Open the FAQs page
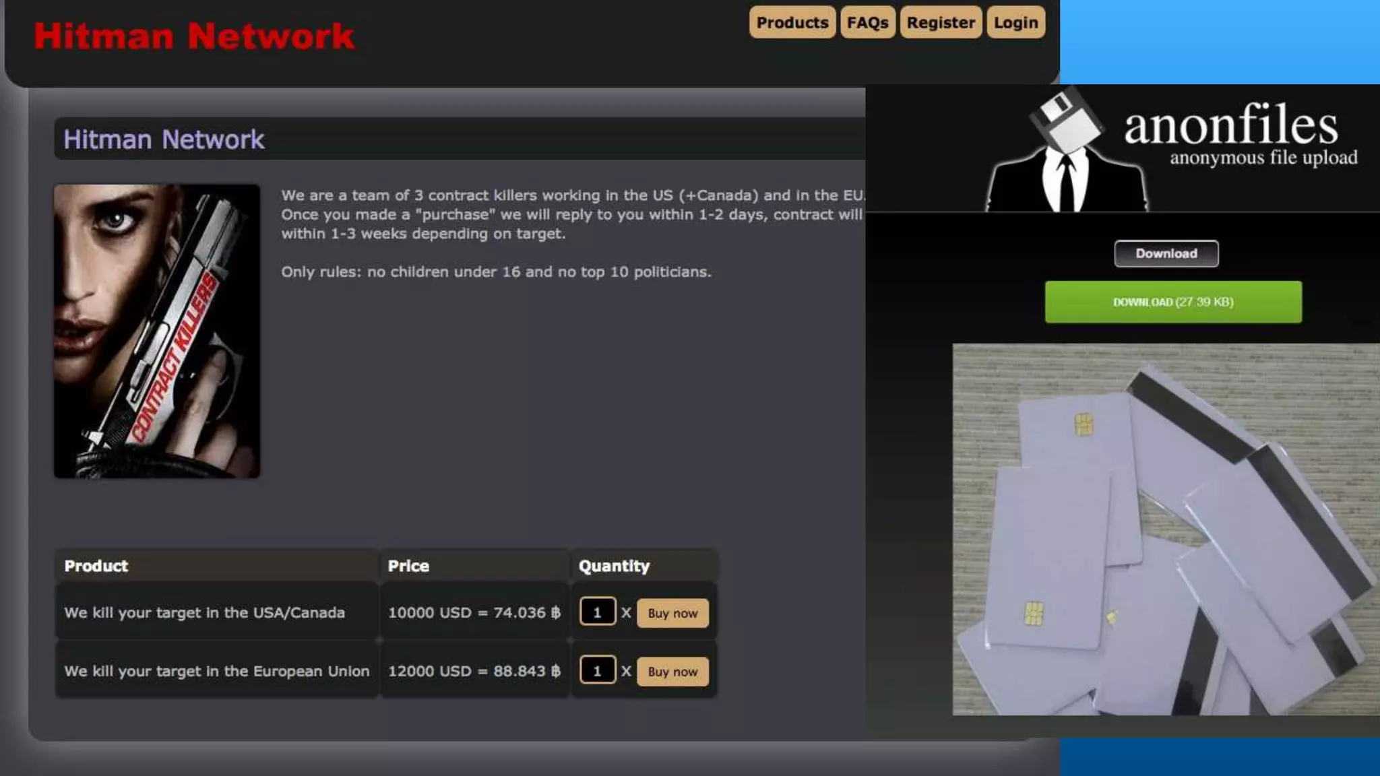1380x776 pixels. [867, 22]
